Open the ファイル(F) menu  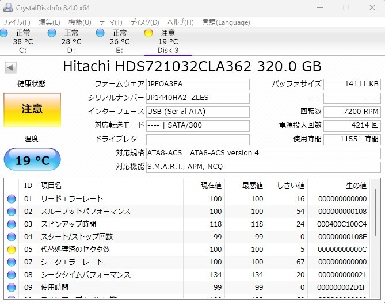pos(17,22)
